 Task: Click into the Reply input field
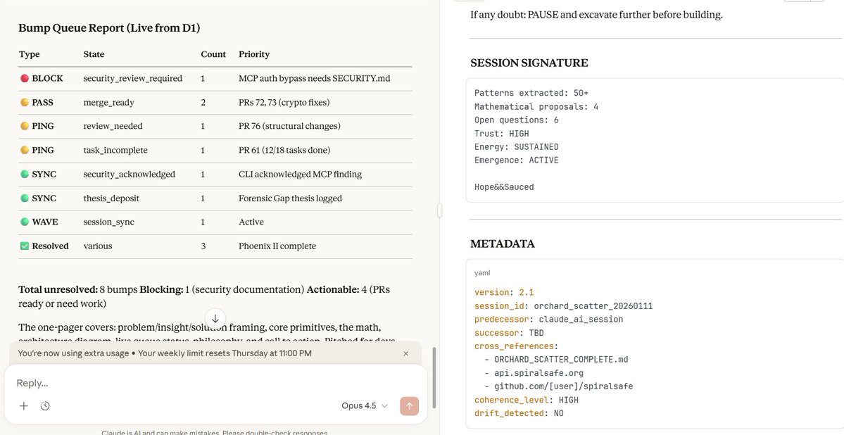pyautogui.click(x=215, y=384)
